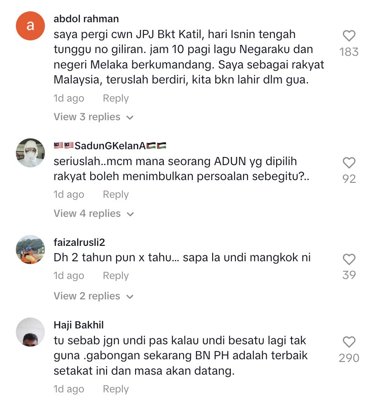Open SadunGKelanA username link
Screen dimensions: 380x401
110,146
